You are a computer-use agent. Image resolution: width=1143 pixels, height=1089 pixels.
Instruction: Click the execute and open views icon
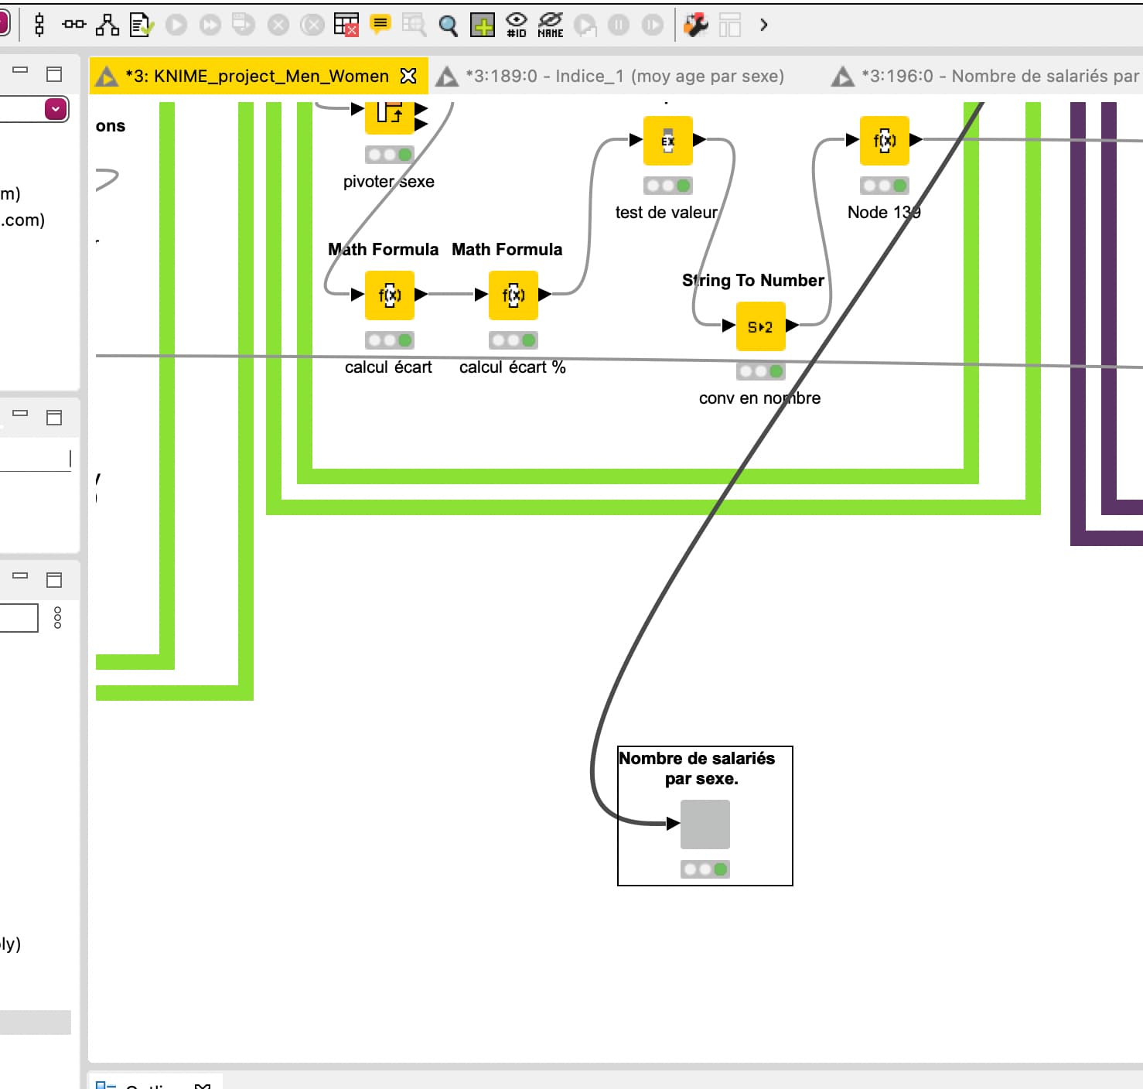click(244, 25)
